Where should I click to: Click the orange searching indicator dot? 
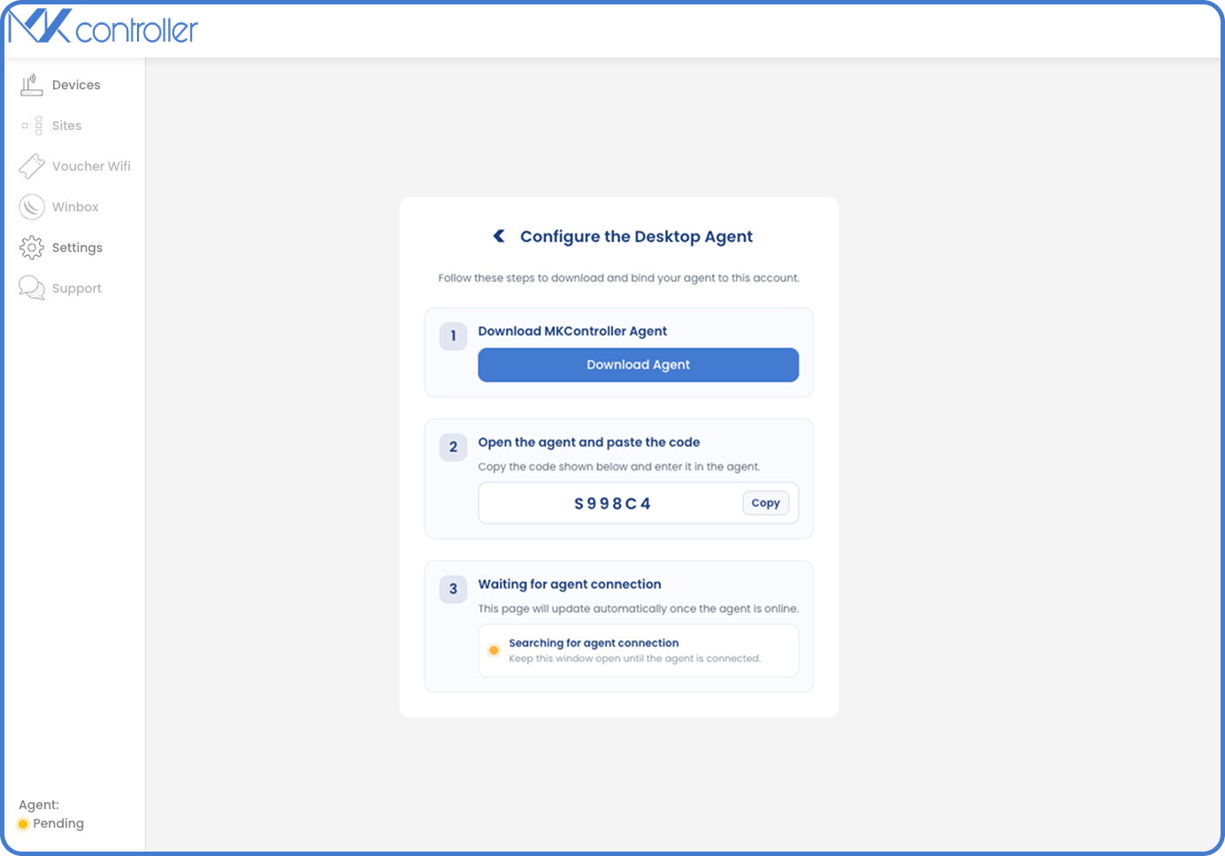[x=494, y=650]
